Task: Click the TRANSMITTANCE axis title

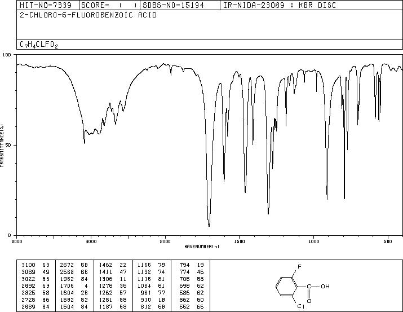Action: (2, 145)
